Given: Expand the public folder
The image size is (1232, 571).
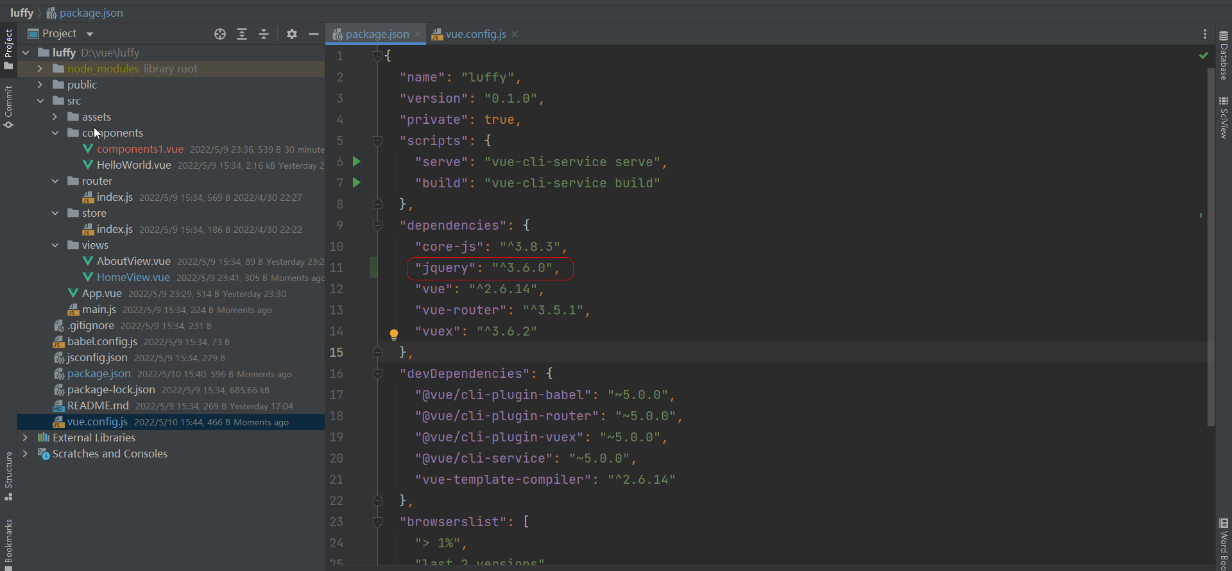Looking at the screenshot, I should click(40, 85).
